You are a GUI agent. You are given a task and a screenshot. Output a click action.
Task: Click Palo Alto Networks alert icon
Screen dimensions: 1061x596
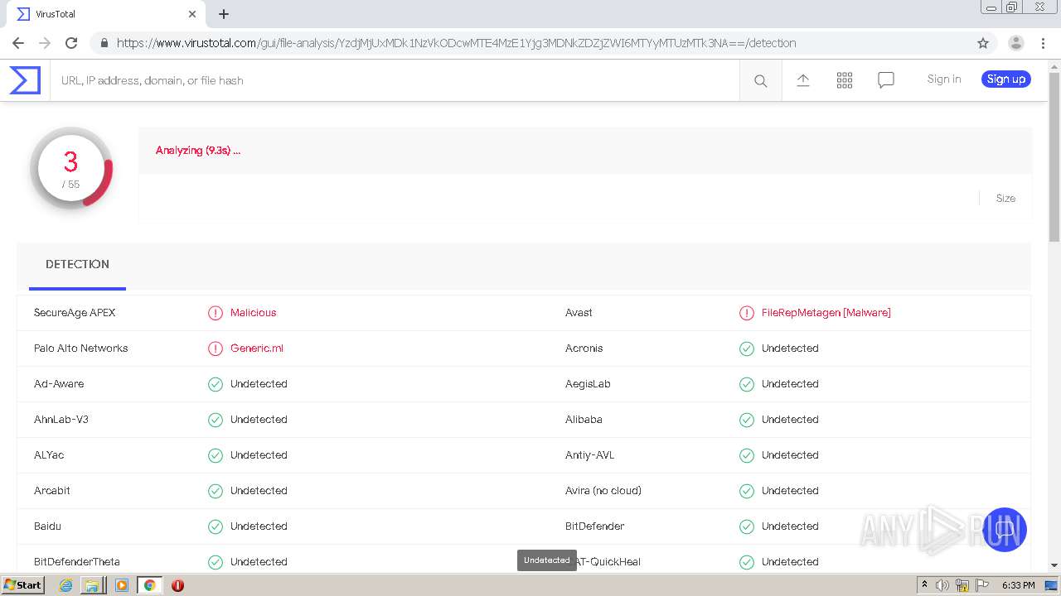coord(216,348)
